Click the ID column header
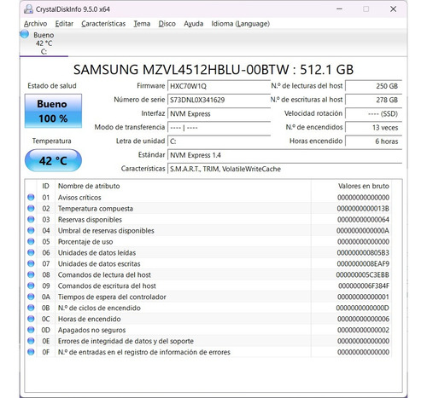 [x=45, y=186]
